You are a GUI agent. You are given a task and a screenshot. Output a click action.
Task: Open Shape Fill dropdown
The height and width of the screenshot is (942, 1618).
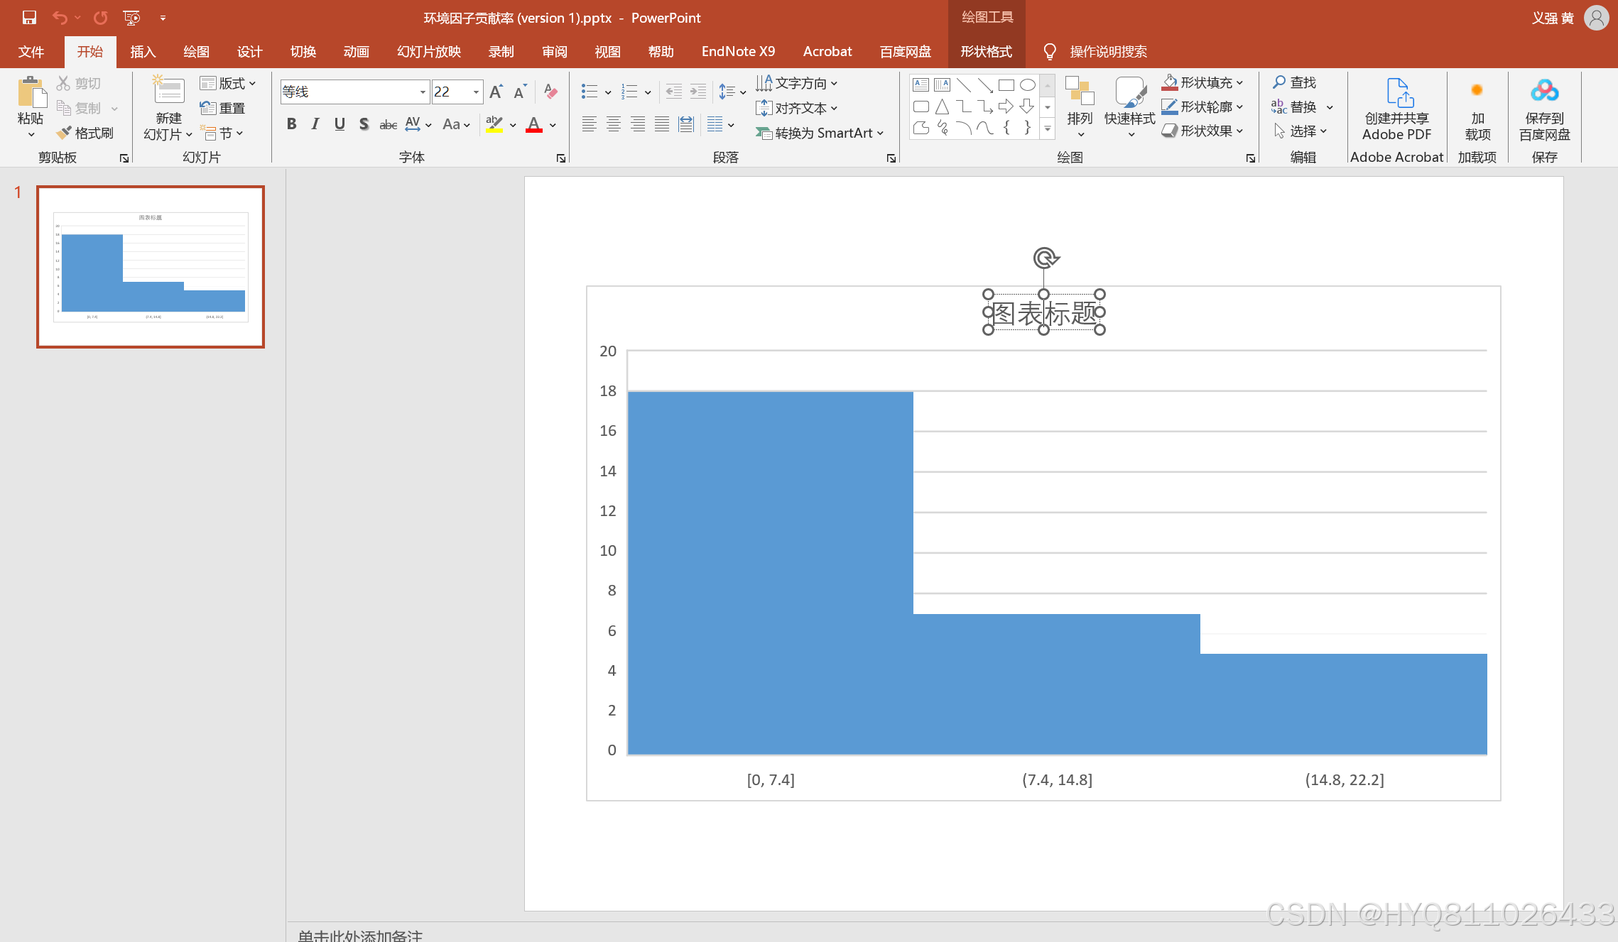click(1239, 83)
